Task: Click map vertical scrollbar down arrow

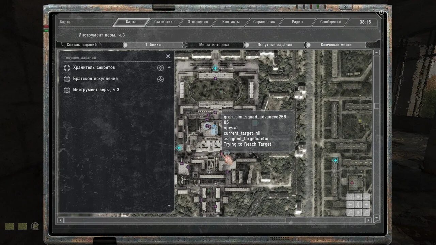Action: (x=376, y=218)
